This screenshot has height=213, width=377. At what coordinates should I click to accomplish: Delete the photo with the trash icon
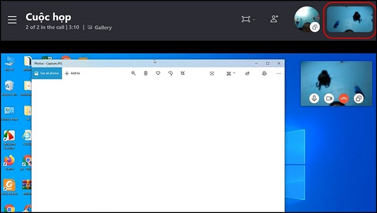coord(145,73)
